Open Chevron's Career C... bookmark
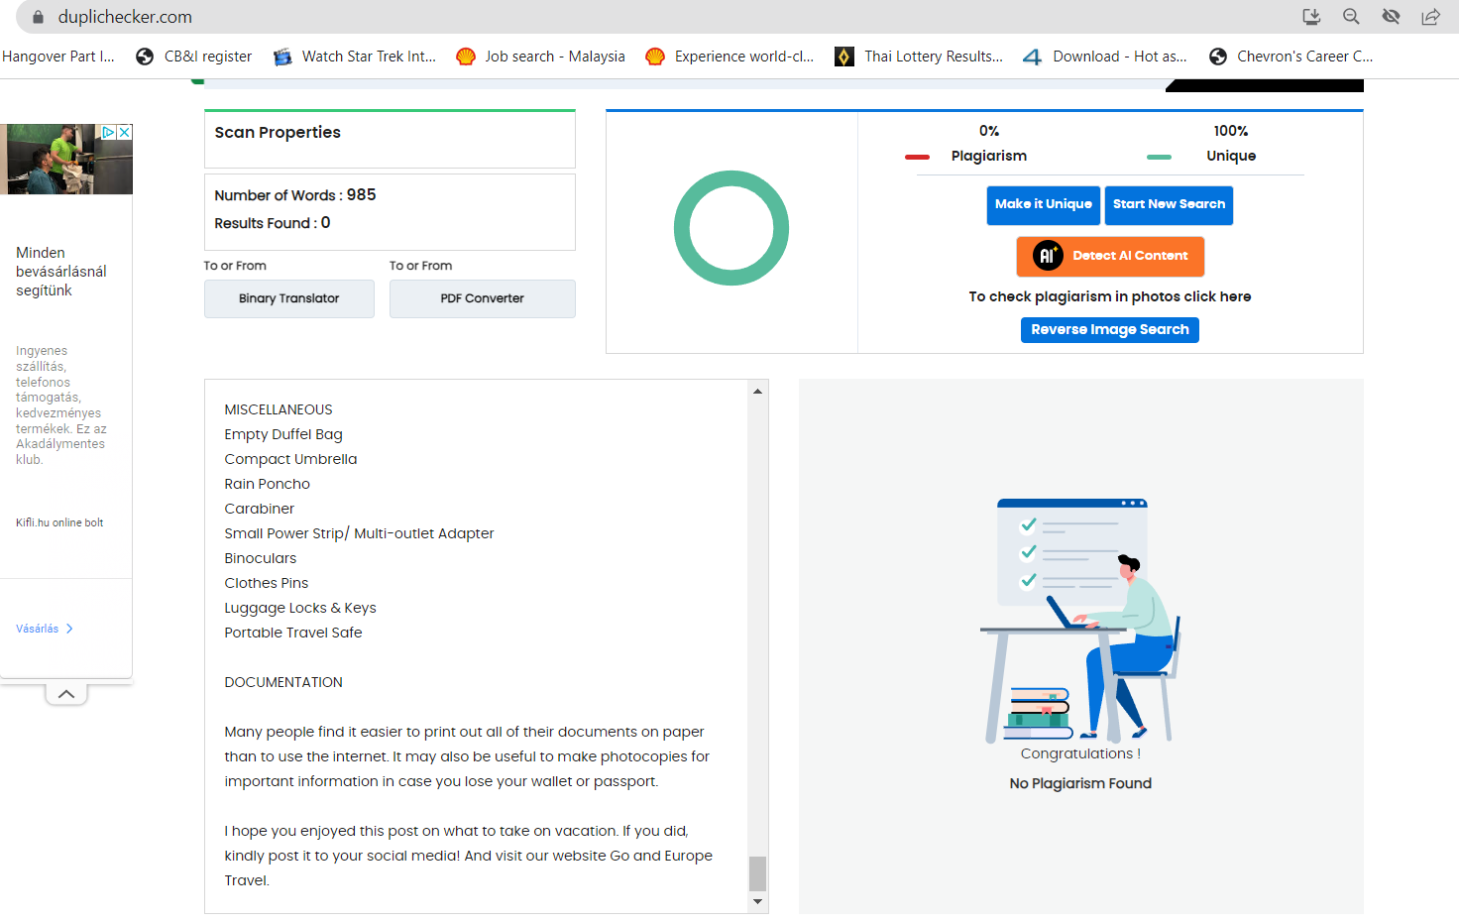This screenshot has width=1459, height=924. [x=1291, y=57]
